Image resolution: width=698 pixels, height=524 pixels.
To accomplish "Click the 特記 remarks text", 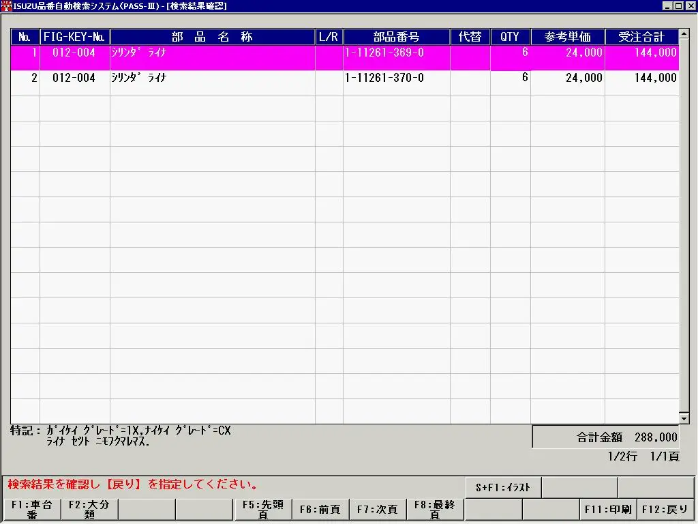I will (x=121, y=436).
